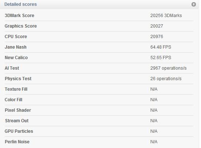The width and height of the screenshot is (201, 148).
Task: Click the Perlin Noise N/A value
Action: (x=154, y=142)
